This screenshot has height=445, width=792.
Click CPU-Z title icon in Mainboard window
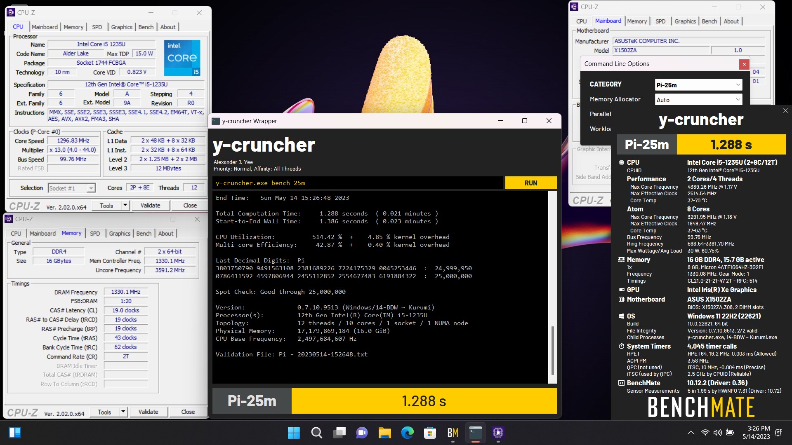coord(574,7)
